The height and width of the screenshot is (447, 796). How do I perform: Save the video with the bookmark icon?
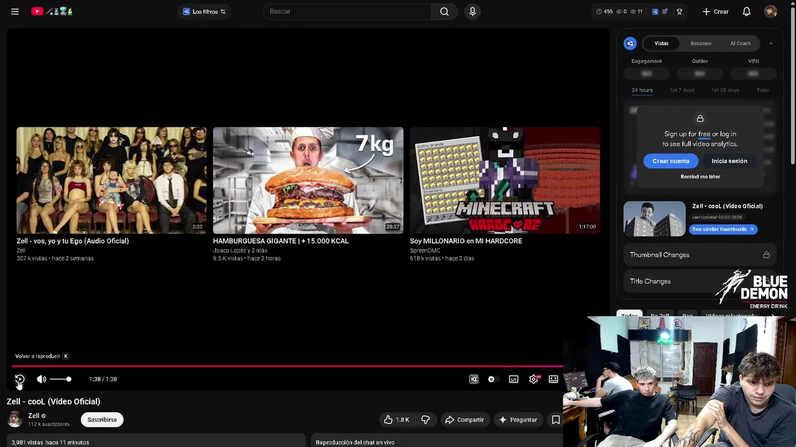coord(555,420)
